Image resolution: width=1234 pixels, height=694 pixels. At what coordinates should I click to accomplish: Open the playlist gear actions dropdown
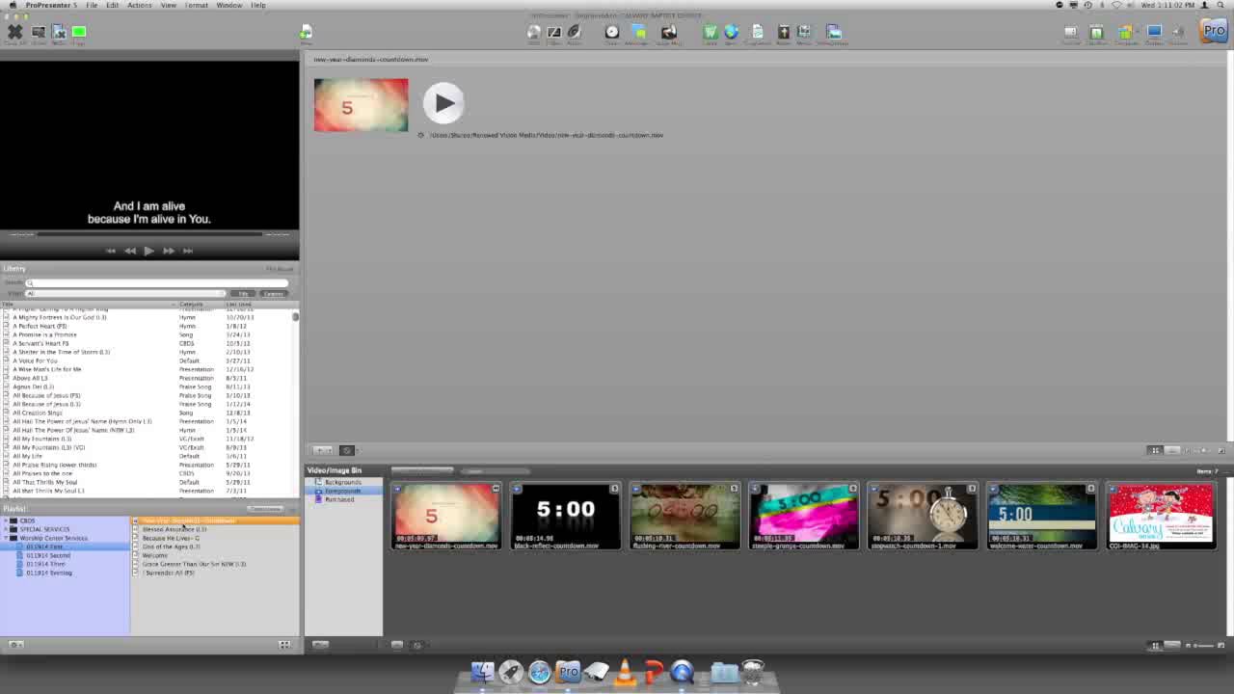[15, 644]
